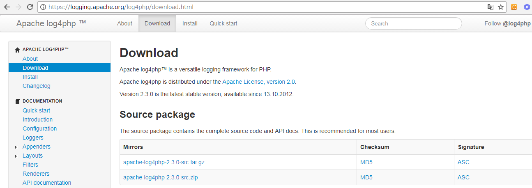
Task: Open the About tab in navbar
Action: click(124, 23)
